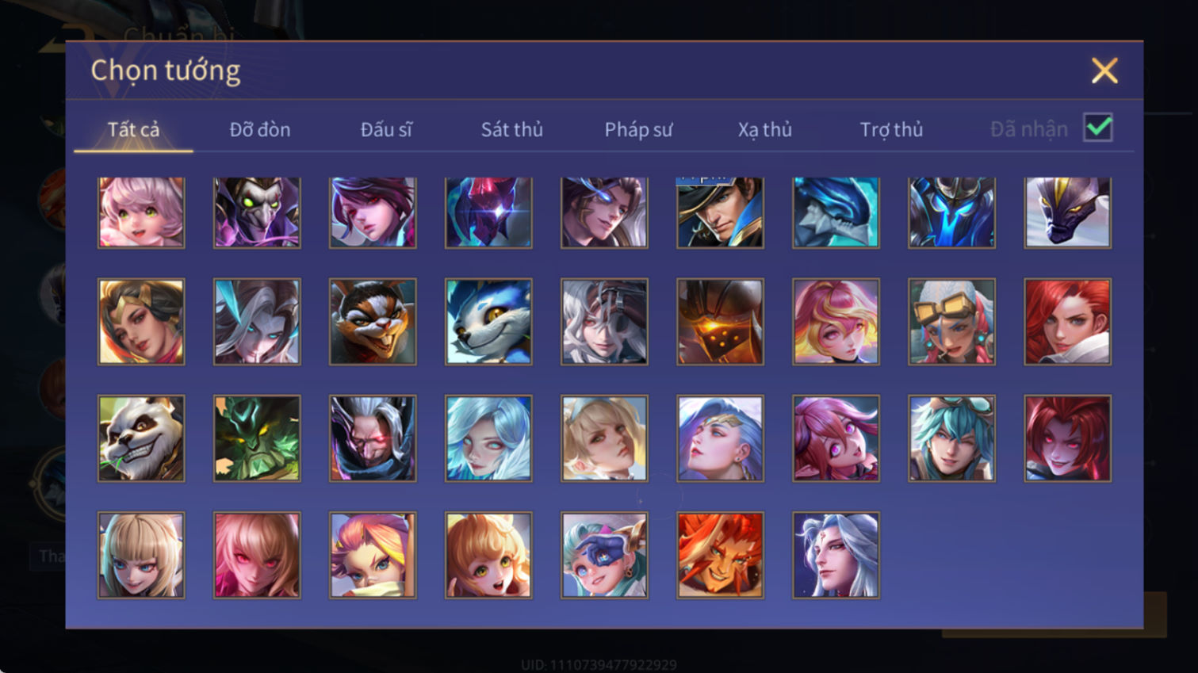This screenshot has width=1198, height=673.
Task: Uncheck the Đã nhận checkbox
Action: (1098, 128)
